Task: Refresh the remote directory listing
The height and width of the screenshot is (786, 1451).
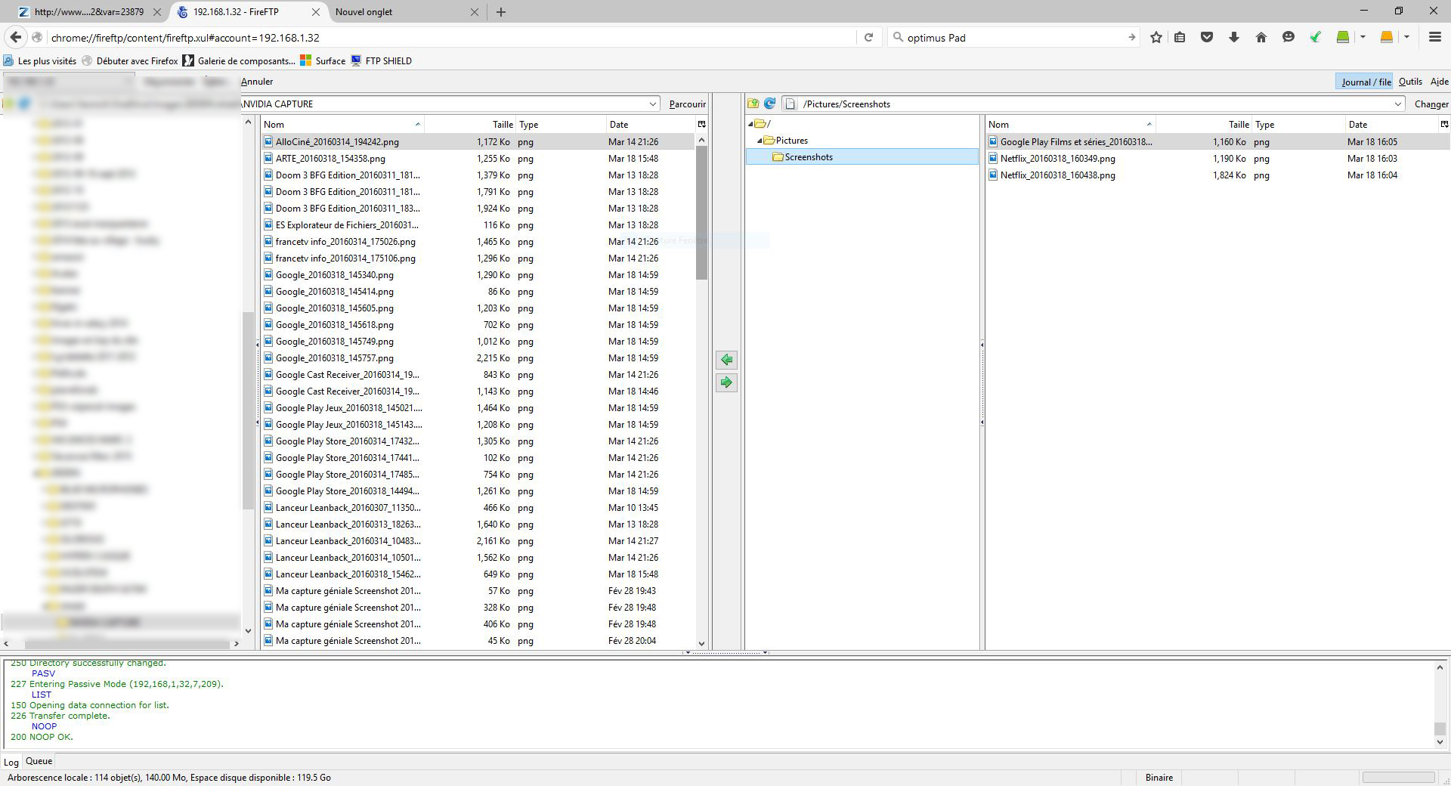Action: click(x=769, y=104)
